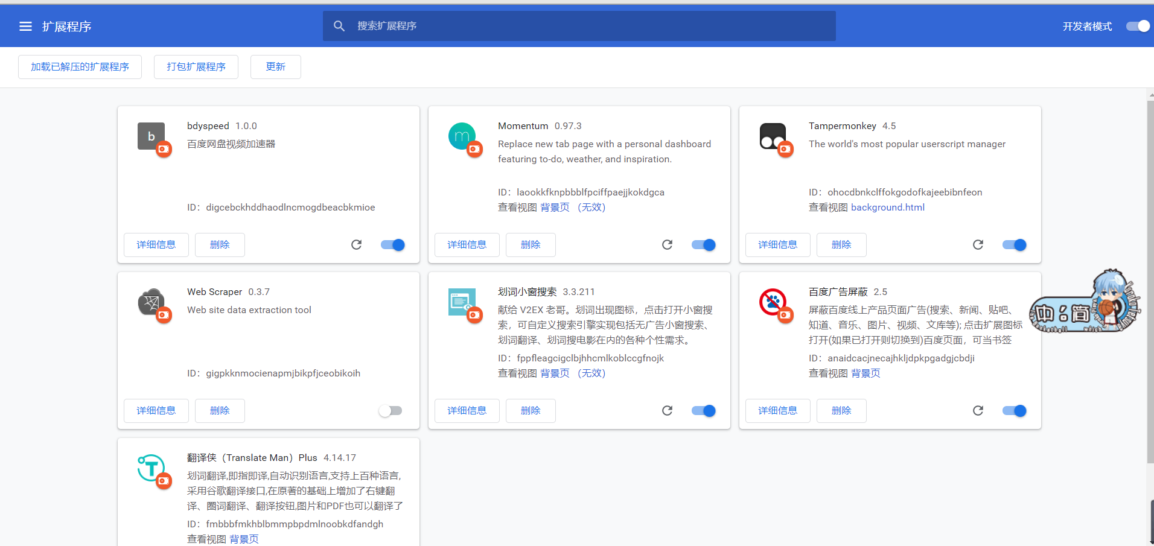Screen dimensions: 1154x546
Task: Click 打包扩展程序 button
Action: tap(196, 67)
